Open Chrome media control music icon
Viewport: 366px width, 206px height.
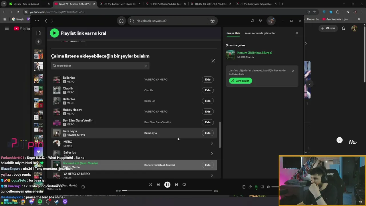click(x=348, y=12)
